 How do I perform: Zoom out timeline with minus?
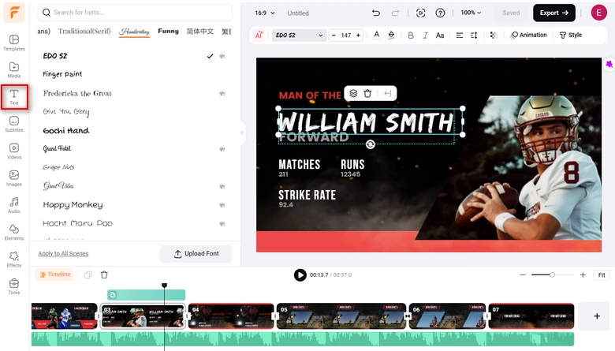[523, 275]
